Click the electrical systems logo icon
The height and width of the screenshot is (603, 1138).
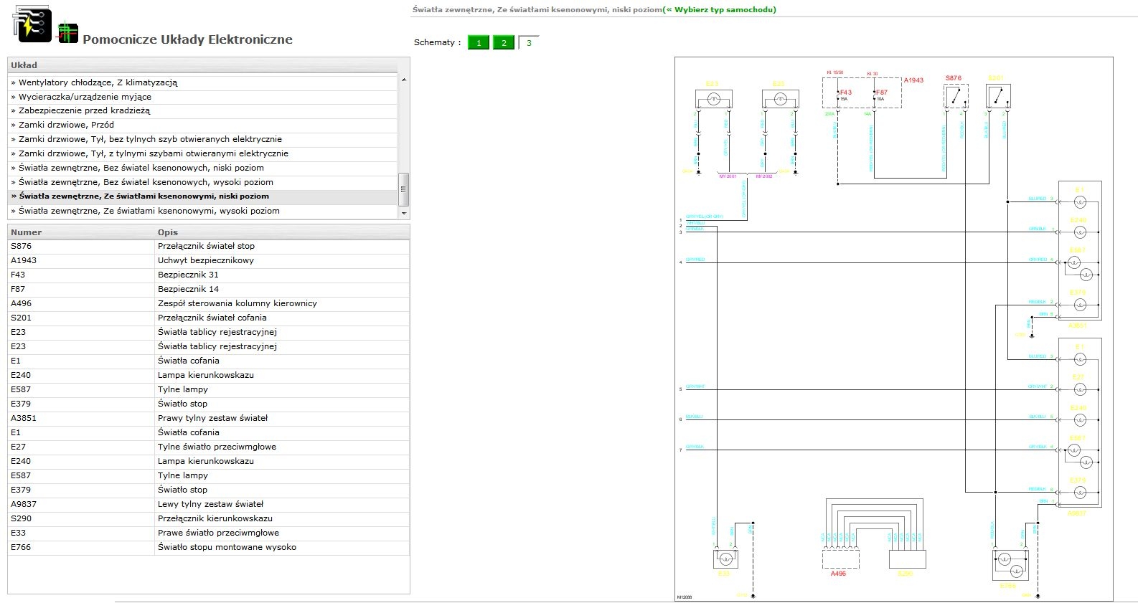tap(32, 25)
